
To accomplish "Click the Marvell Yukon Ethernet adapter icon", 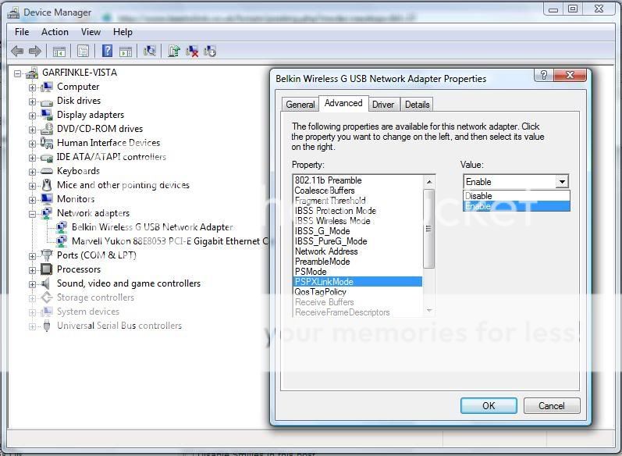I will (x=62, y=241).
